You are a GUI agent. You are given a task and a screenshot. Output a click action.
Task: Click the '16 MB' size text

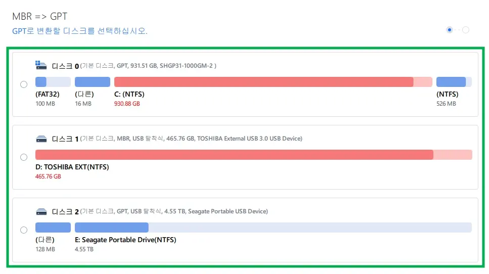tap(83, 104)
